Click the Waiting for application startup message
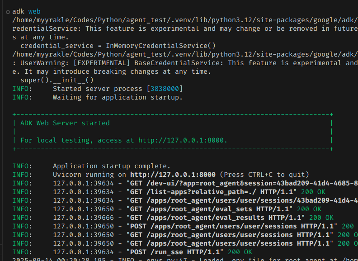 tap(118, 97)
